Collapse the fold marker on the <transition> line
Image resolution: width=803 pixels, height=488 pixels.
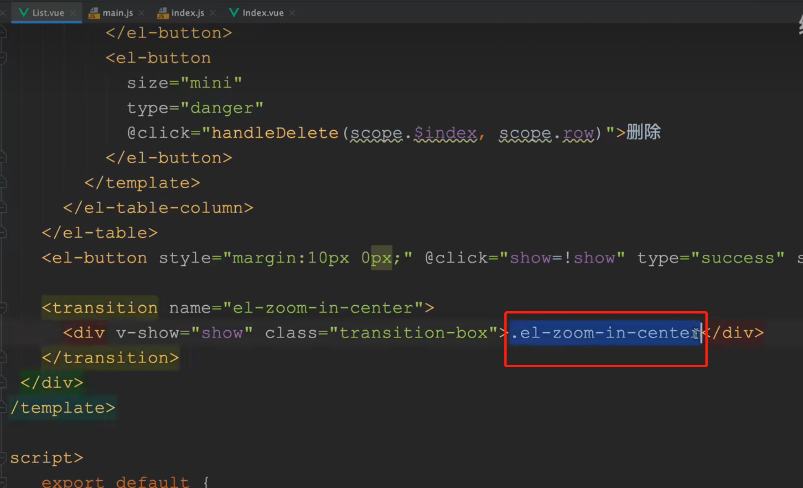pos(3,308)
